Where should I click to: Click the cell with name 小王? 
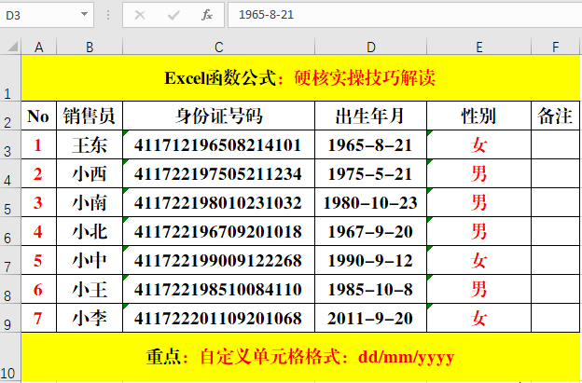click(x=90, y=289)
